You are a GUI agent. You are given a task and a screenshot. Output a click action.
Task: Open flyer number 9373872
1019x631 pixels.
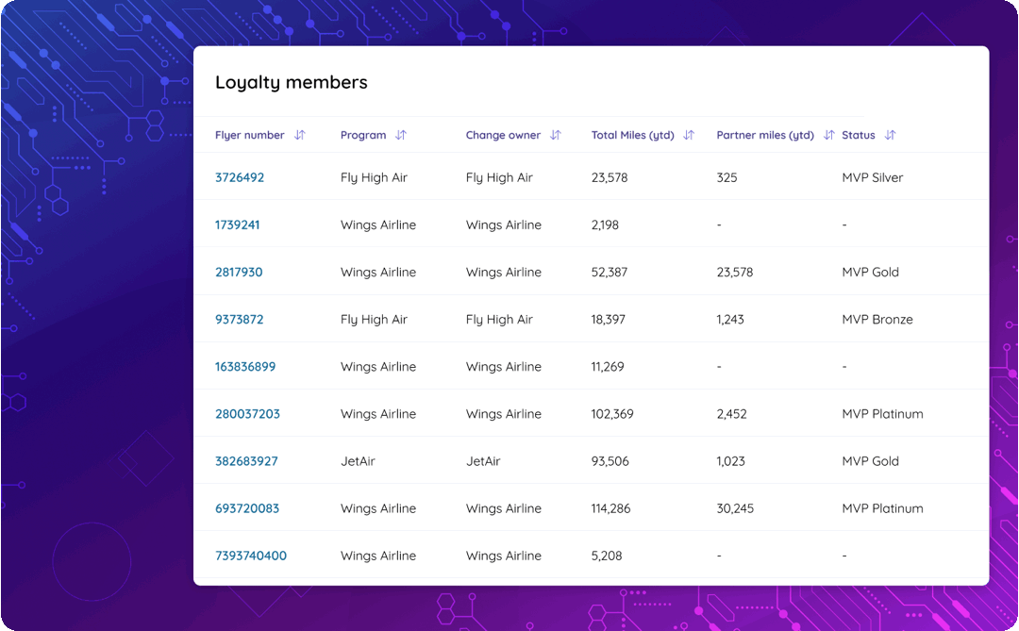pyautogui.click(x=239, y=320)
